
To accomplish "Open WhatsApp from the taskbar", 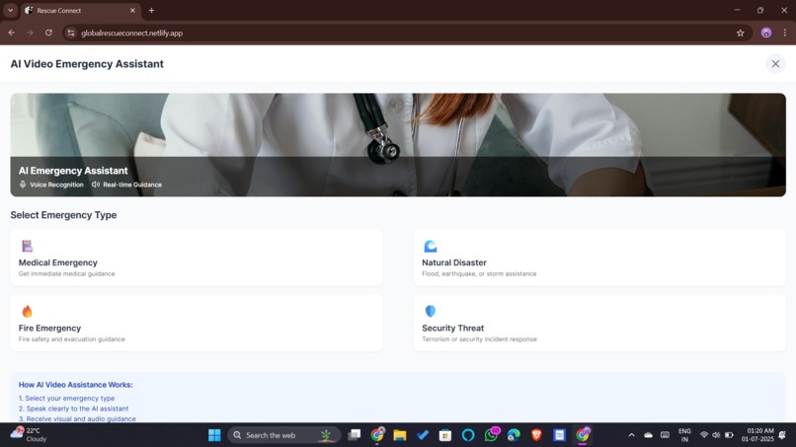I will coord(492,434).
